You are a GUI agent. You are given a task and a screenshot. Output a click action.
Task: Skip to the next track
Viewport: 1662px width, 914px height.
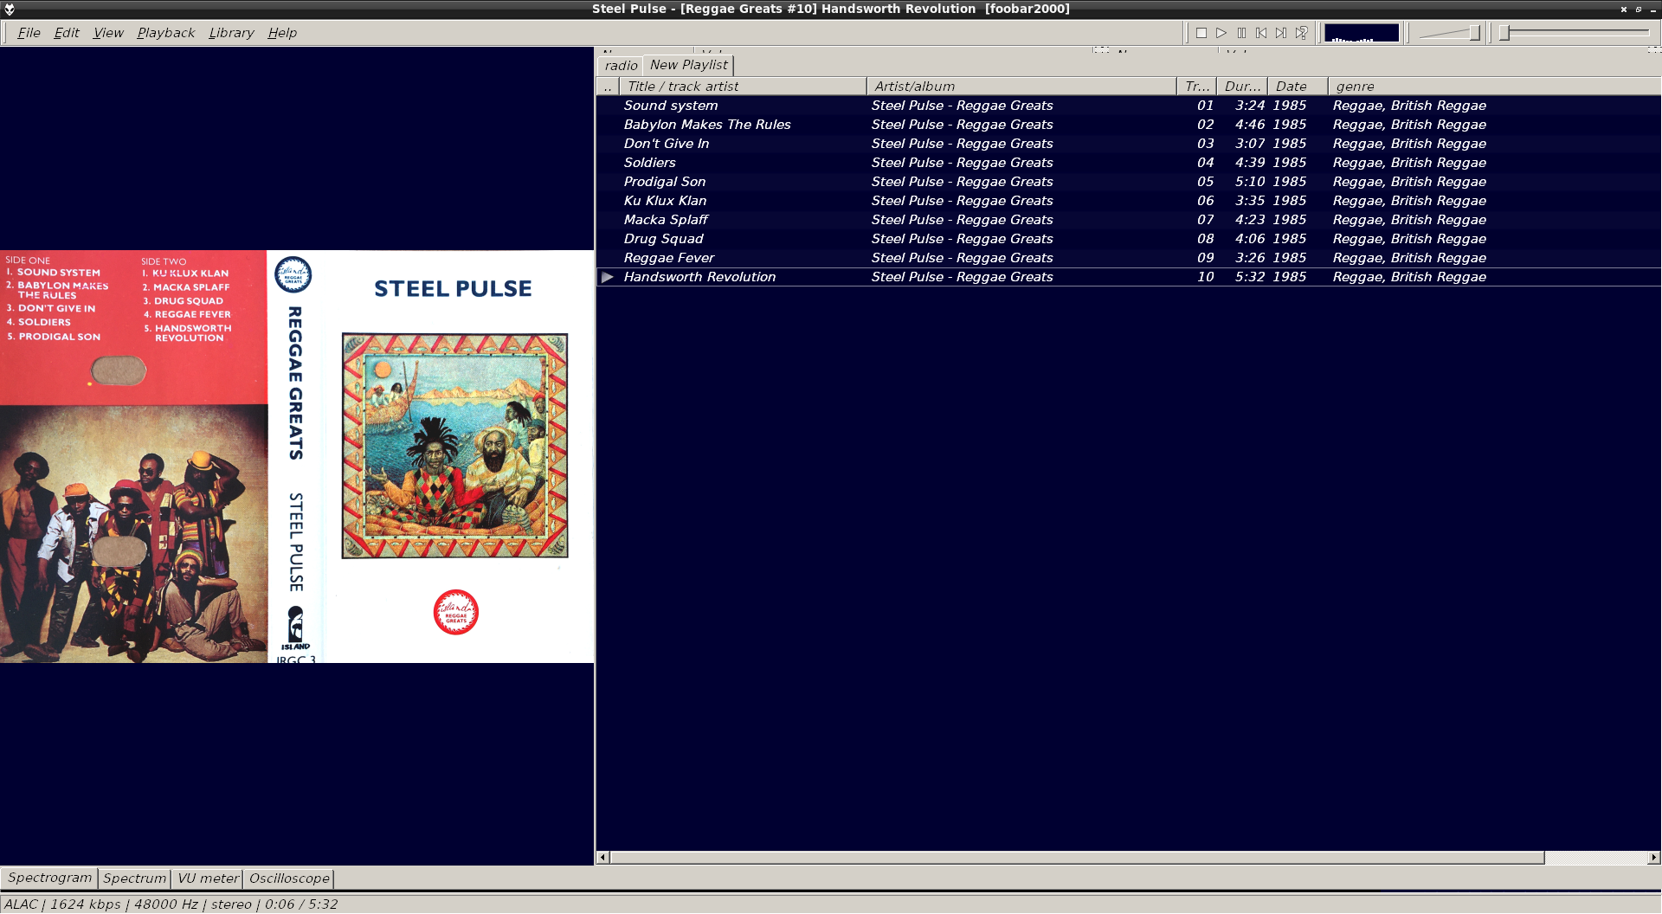click(x=1281, y=33)
